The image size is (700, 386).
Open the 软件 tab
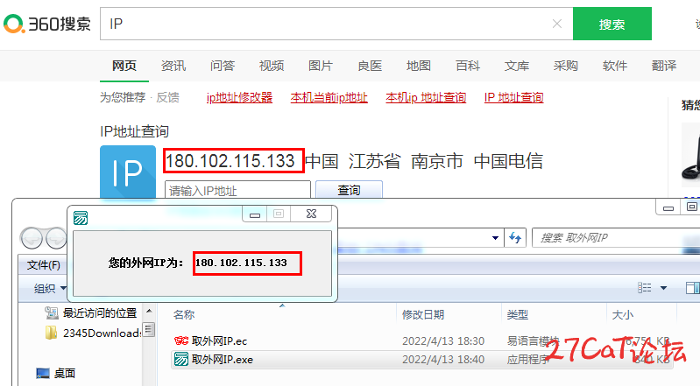coord(615,66)
